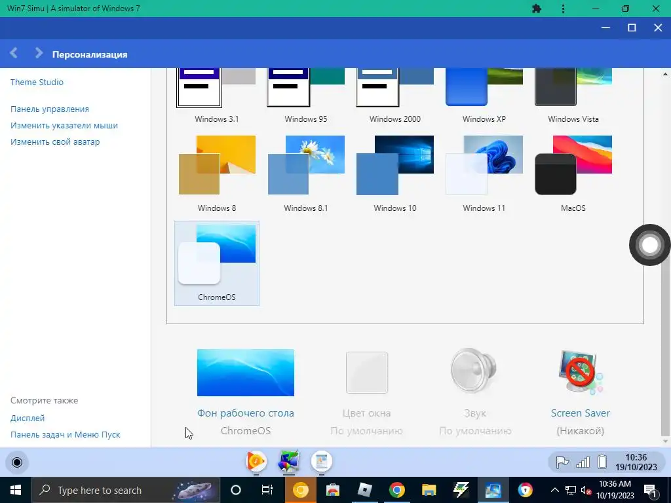Open Изменить указатели мыши

click(x=64, y=125)
